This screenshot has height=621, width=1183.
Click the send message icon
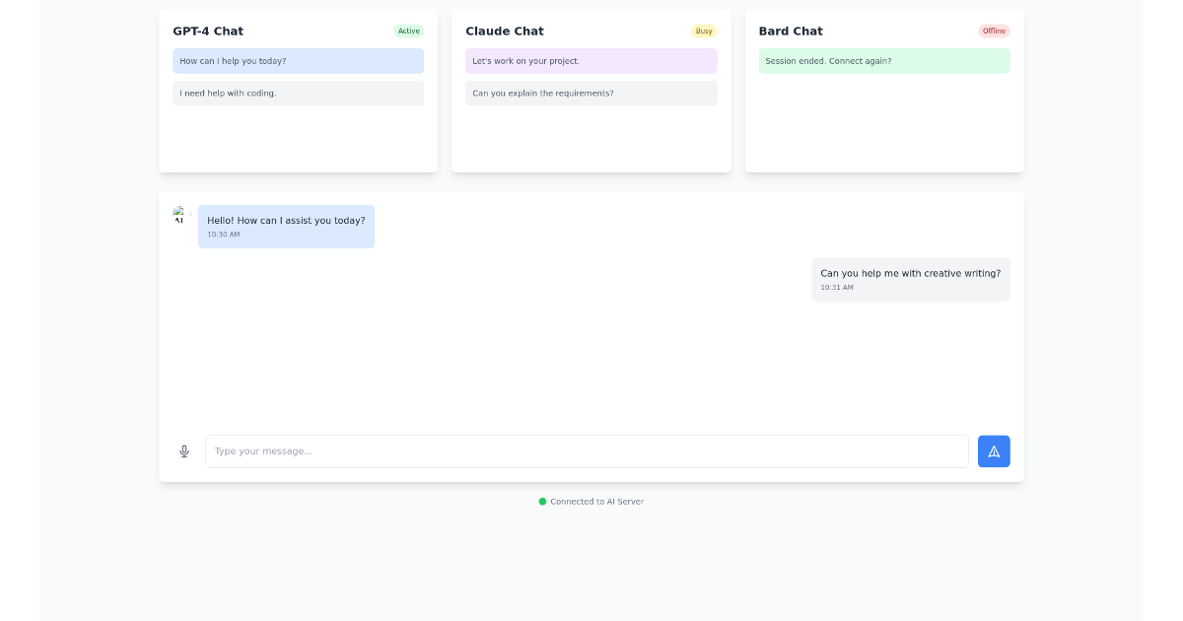[x=994, y=450]
